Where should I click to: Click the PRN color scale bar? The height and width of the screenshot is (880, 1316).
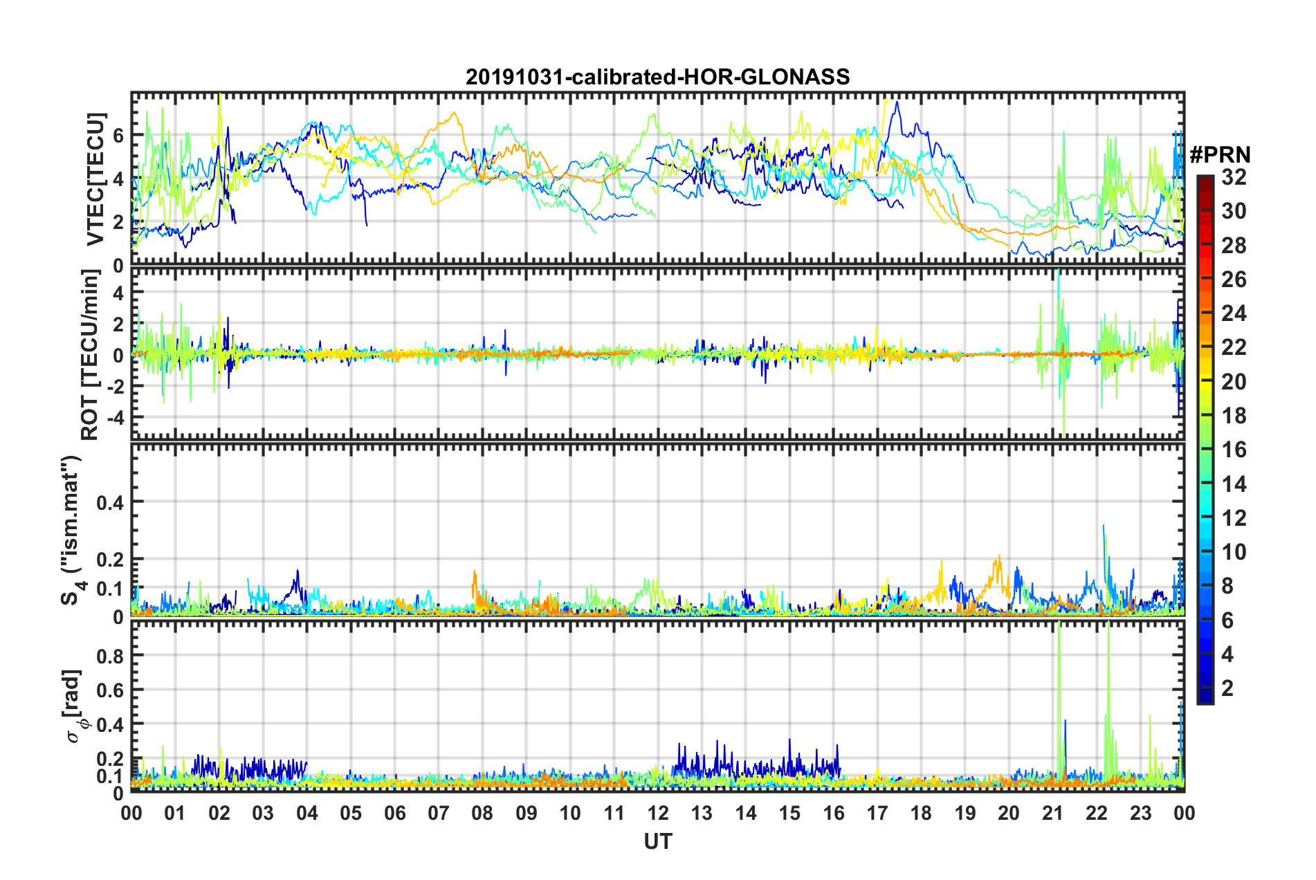point(1205,439)
